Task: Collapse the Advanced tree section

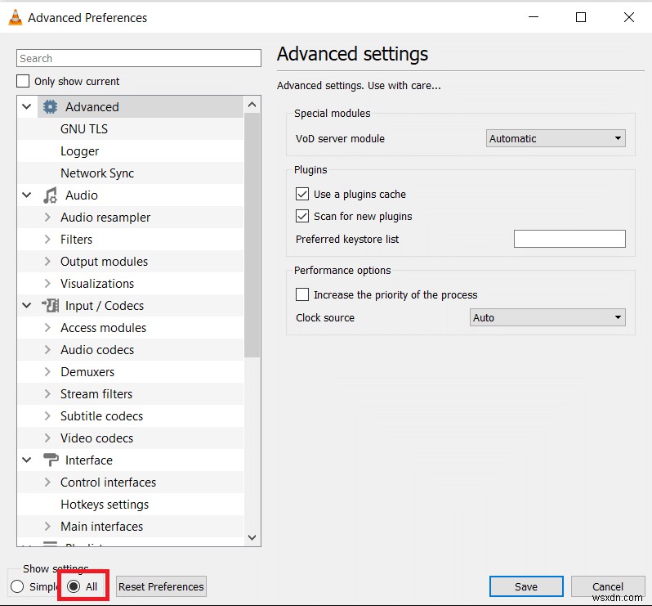Action: [x=27, y=107]
